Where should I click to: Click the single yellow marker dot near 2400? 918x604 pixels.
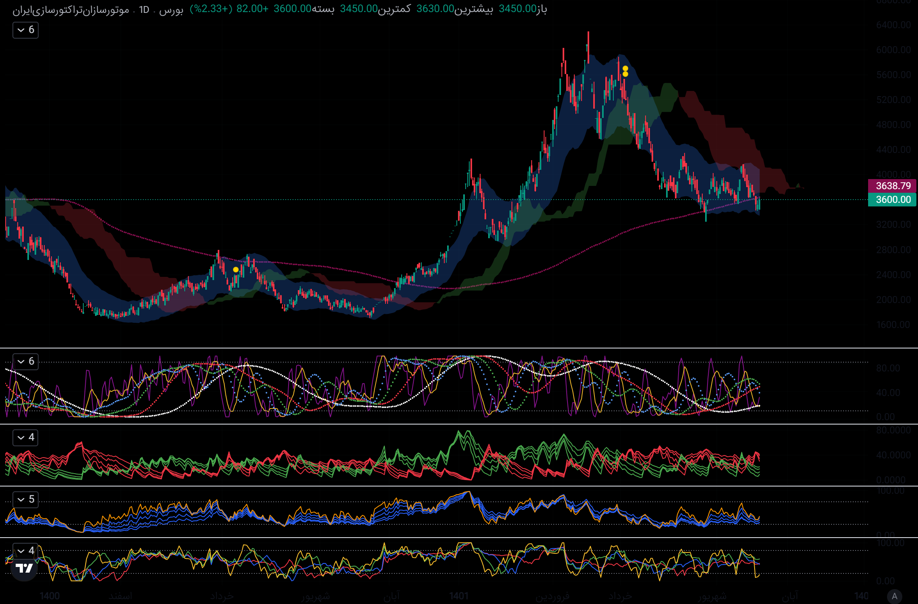point(236,270)
